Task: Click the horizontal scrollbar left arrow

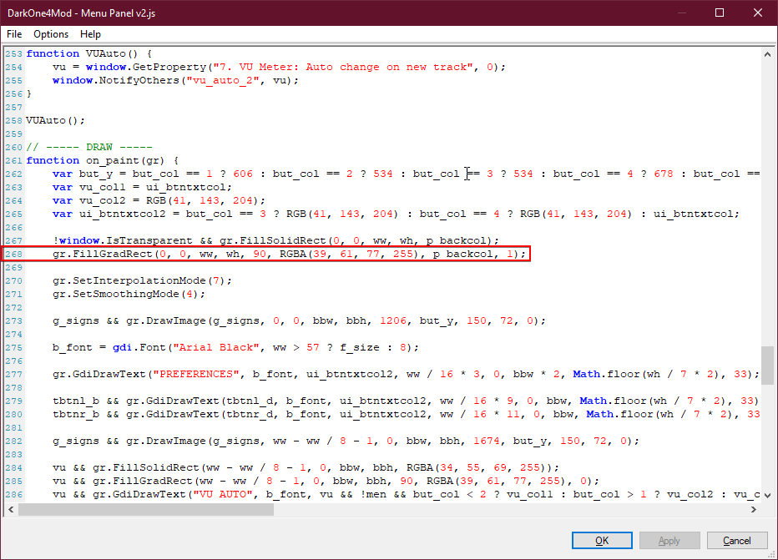Action: pyautogui.click(x=9, y=507)
